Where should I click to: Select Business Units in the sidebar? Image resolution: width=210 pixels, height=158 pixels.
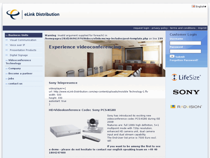[x=24, y=35]
